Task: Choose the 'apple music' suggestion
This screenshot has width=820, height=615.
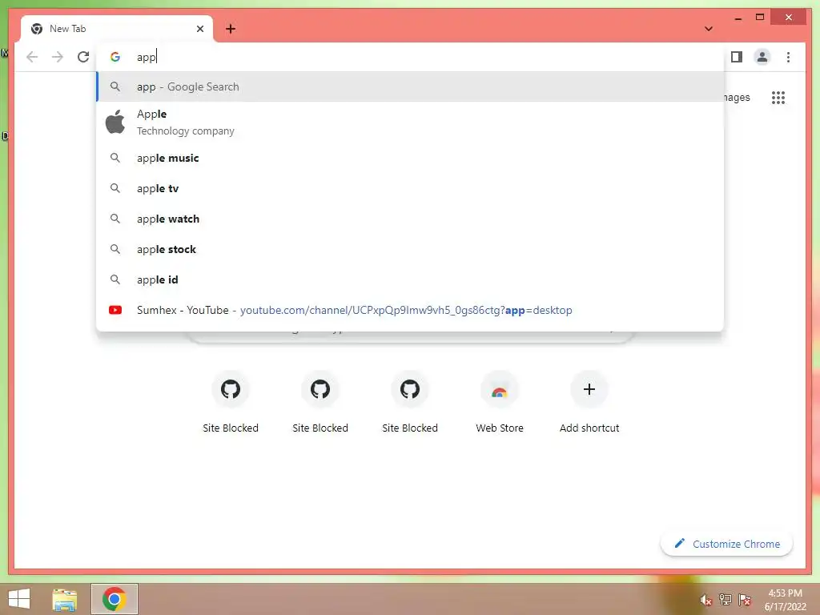Action: pos(411,158)
